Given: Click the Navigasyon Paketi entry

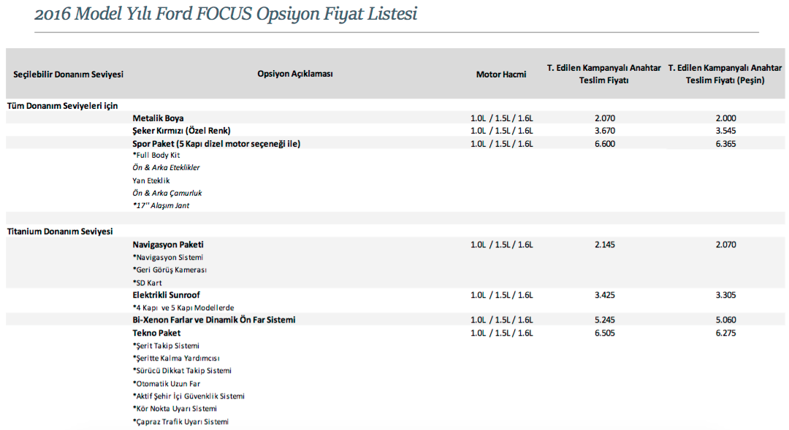Looking at the screenshot, I should pos(168,245).
